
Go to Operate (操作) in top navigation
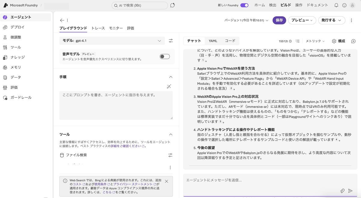[x=299, y=5]
